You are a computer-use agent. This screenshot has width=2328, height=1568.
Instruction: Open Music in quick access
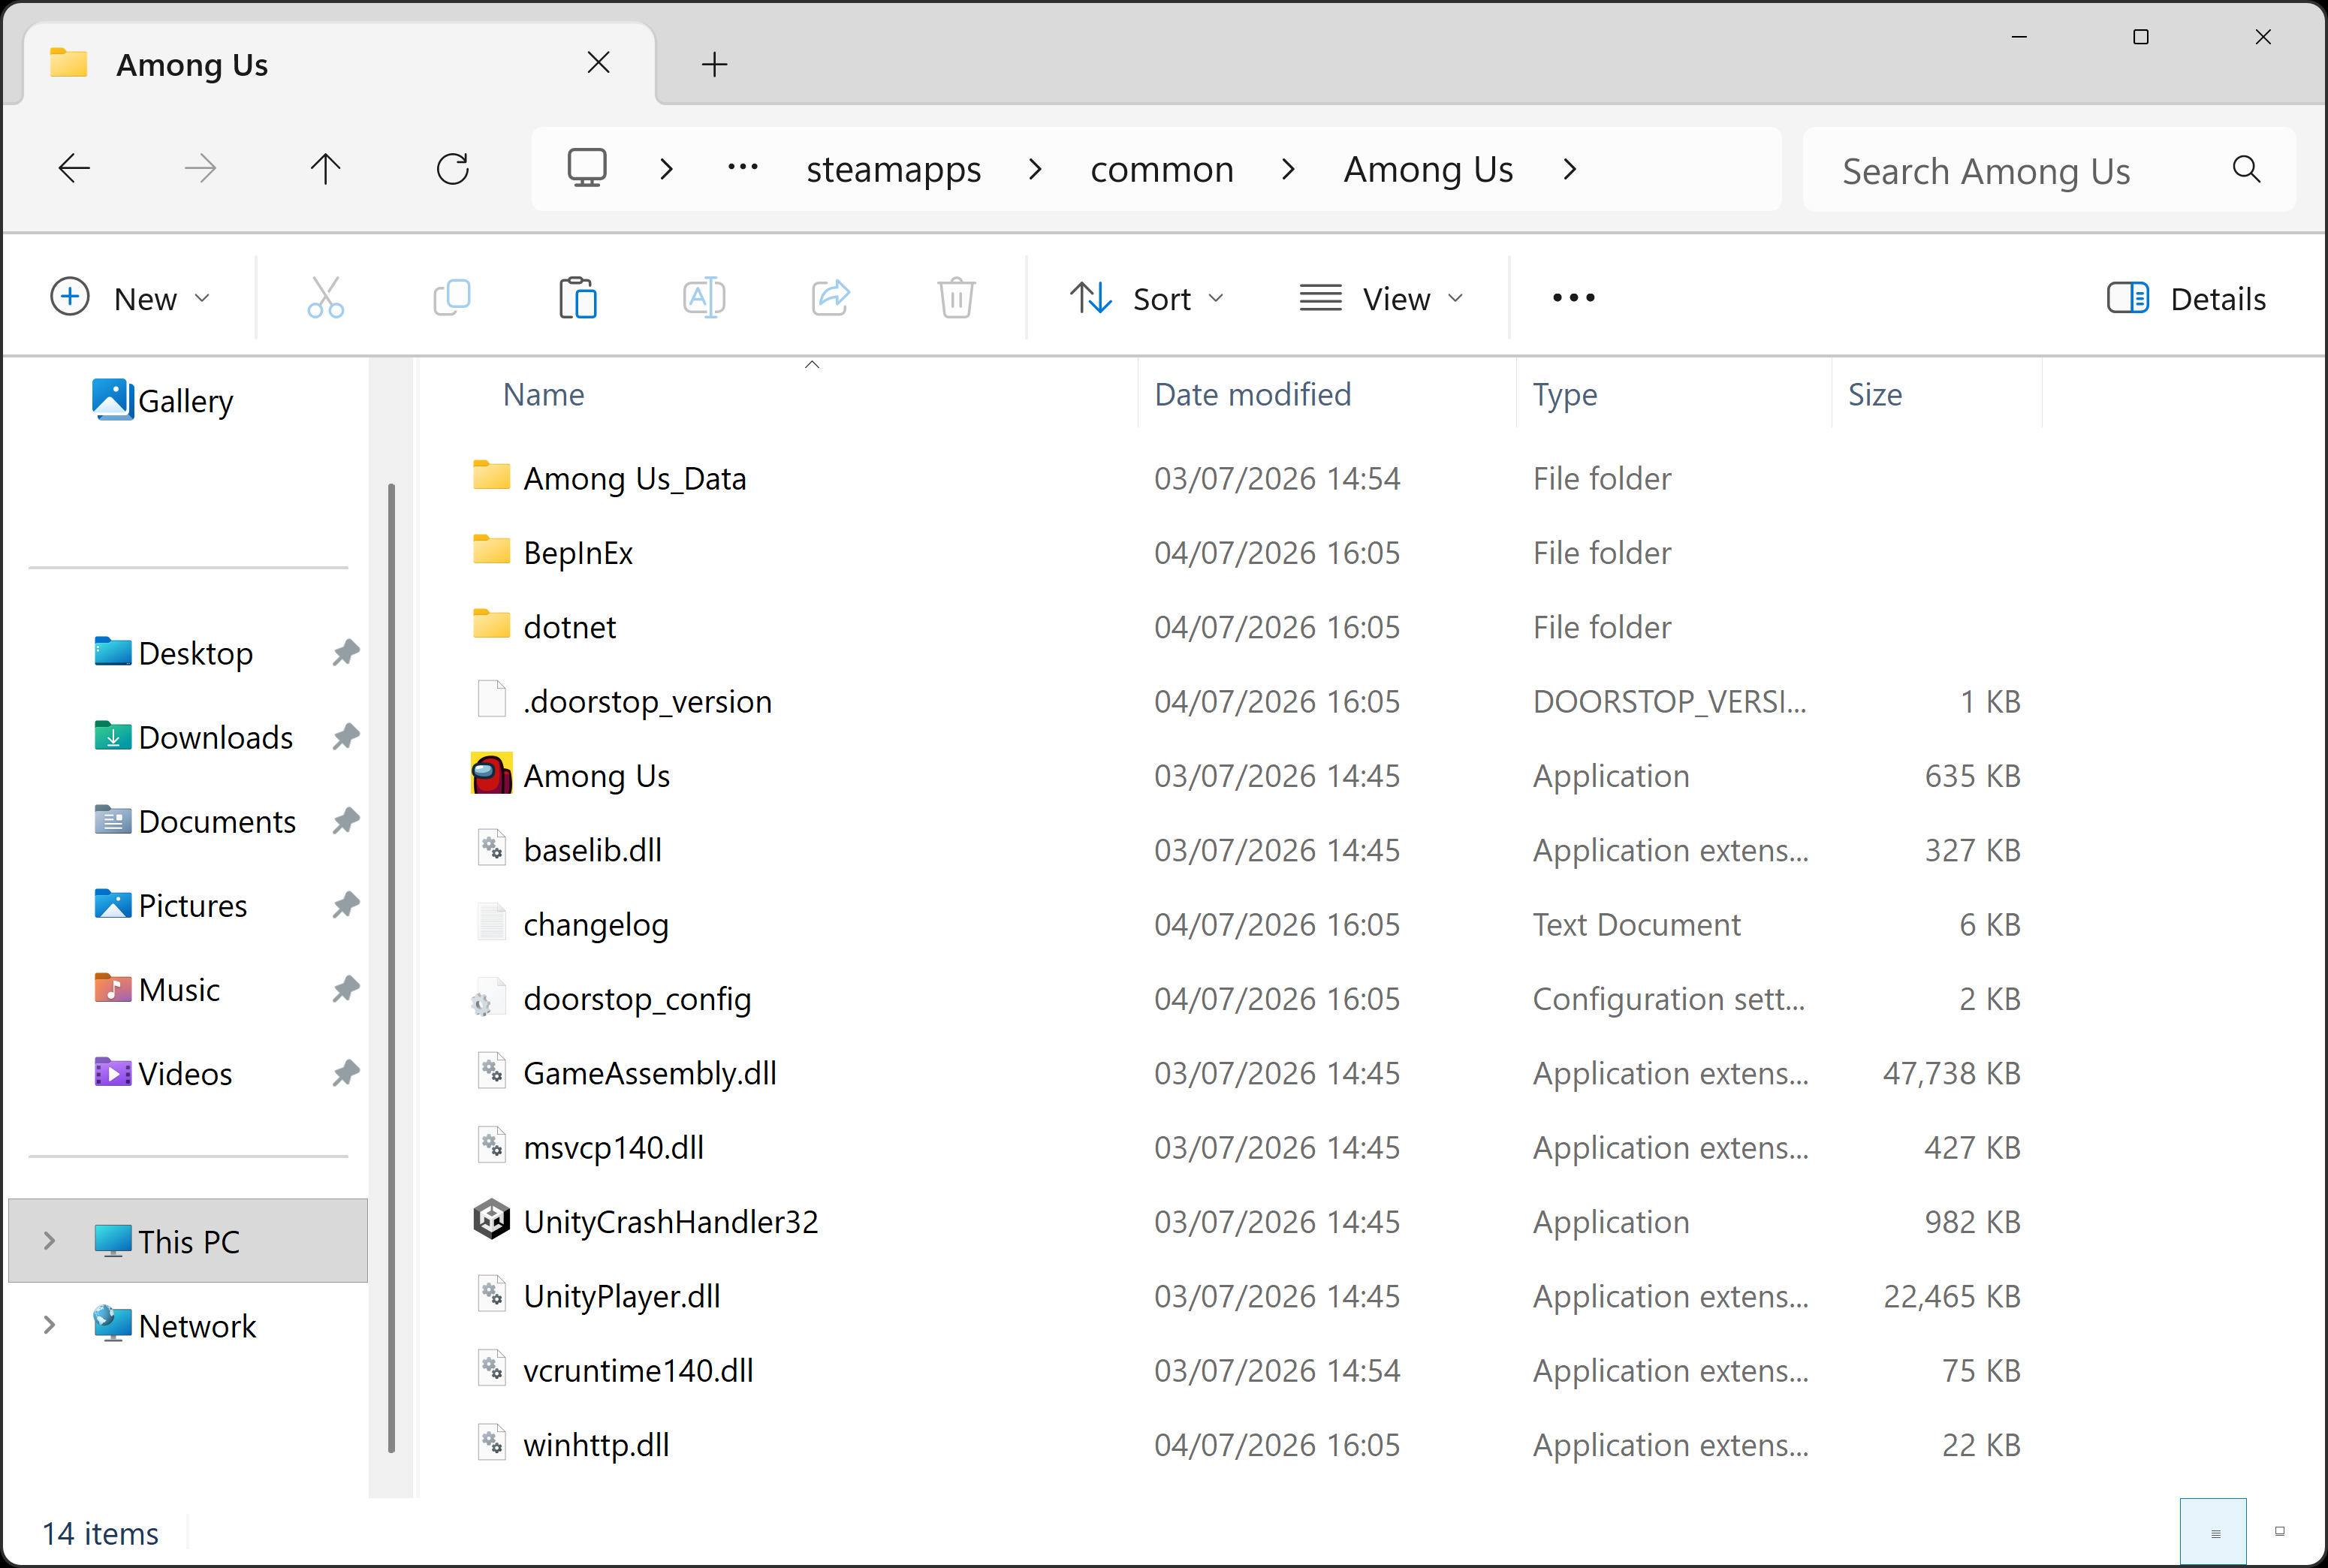pos(157,989)
